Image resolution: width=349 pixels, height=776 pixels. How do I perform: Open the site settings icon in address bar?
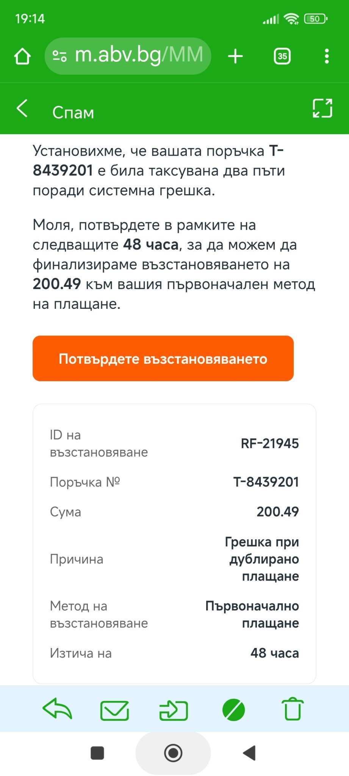59,56
